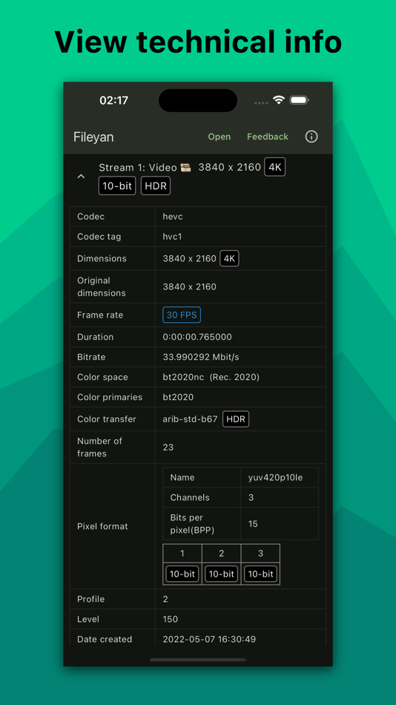Viewport: 396px width, 705px height.
Task: Collapse the Stream 1 Video section chevron
Action: [81, 177]
